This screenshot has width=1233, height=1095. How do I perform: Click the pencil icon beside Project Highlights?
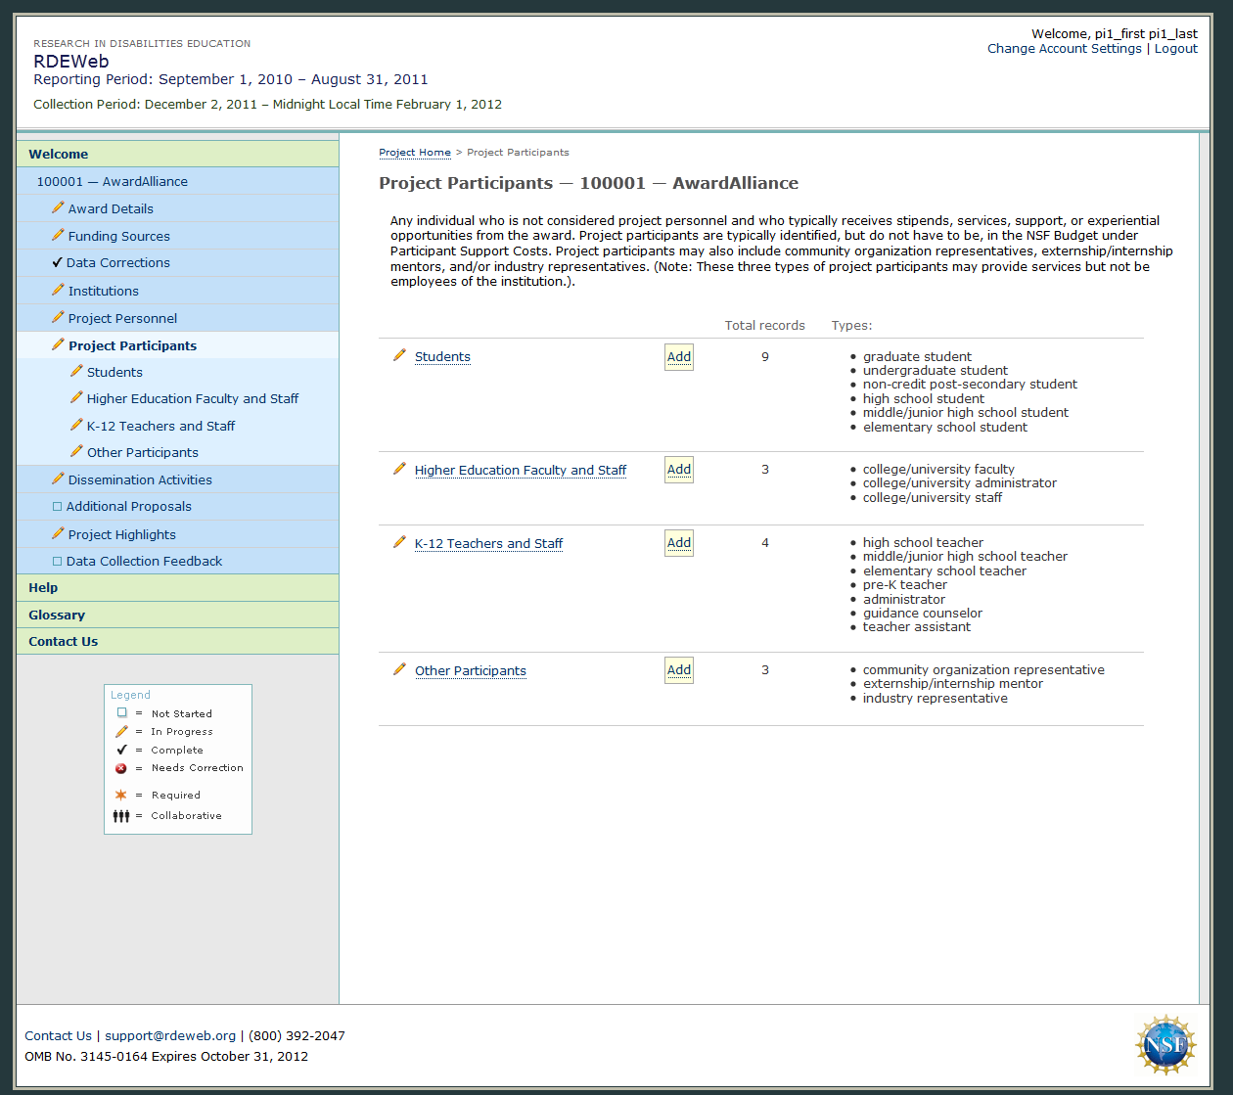click(x=58, y=533)
